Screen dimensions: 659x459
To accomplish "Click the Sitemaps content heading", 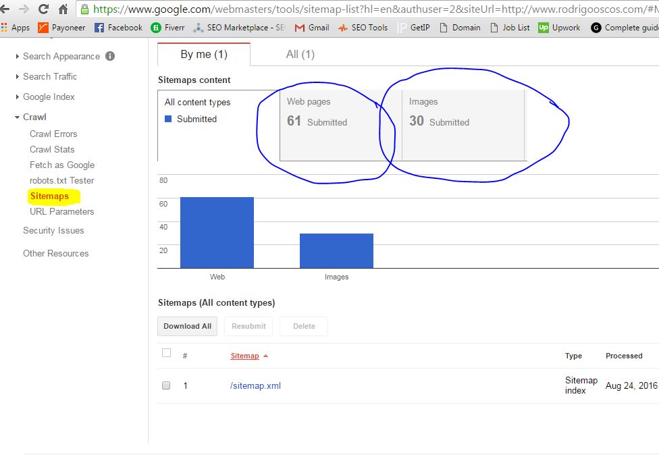I will coord(194,80).
